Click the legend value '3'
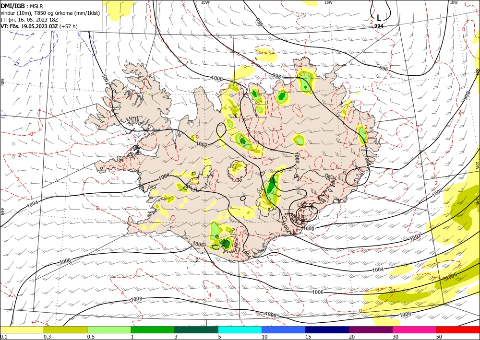 click(x=176, y=337)
